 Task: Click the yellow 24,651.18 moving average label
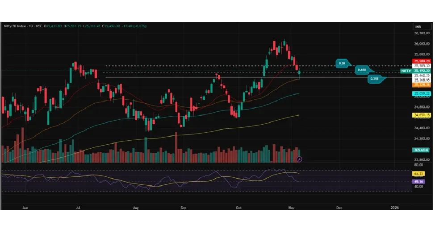pyautogui.click(x=422, y=115)
